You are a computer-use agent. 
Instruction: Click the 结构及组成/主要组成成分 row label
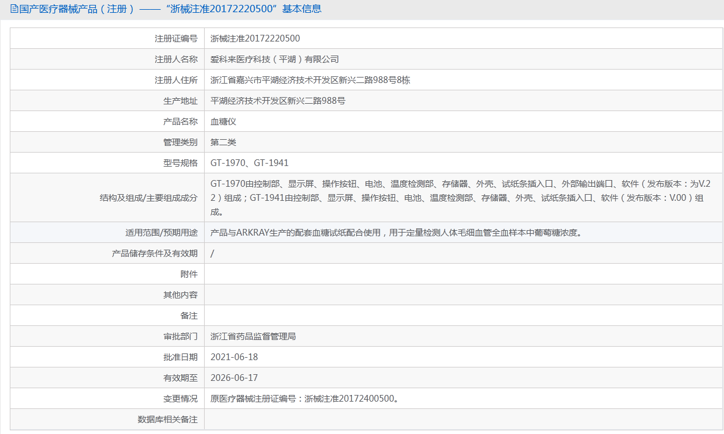pos(148,198)
